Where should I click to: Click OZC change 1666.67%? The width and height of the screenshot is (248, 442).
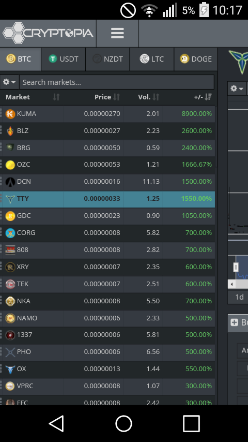tap(196, 165)
